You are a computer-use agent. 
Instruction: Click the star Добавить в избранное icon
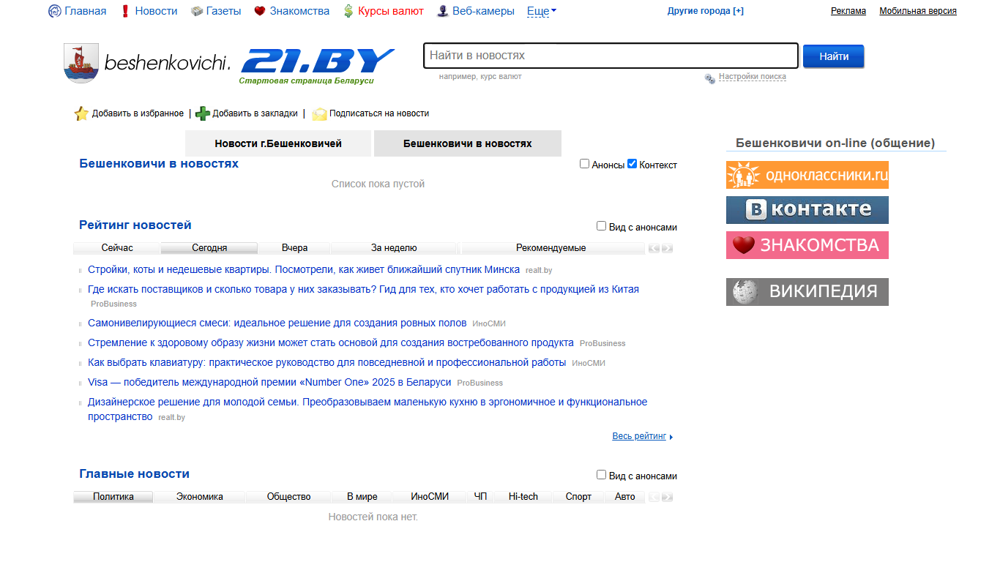81,113
